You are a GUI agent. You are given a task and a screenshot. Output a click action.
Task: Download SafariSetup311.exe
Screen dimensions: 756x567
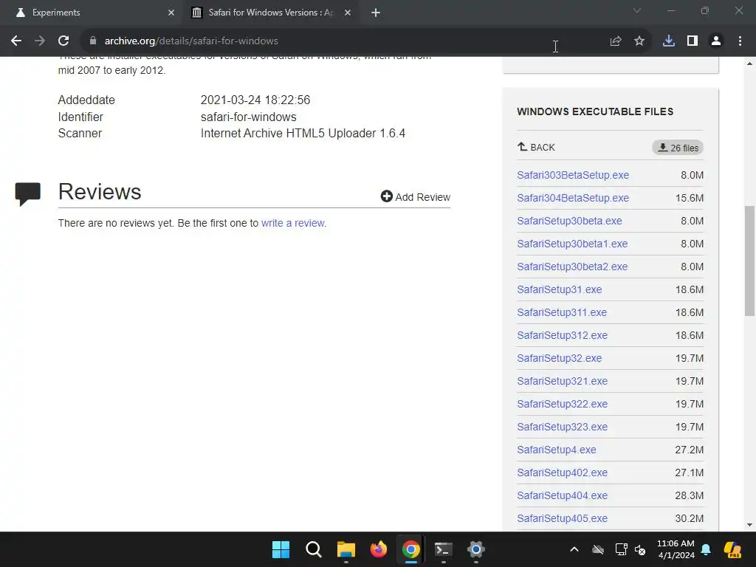(562, 312)
